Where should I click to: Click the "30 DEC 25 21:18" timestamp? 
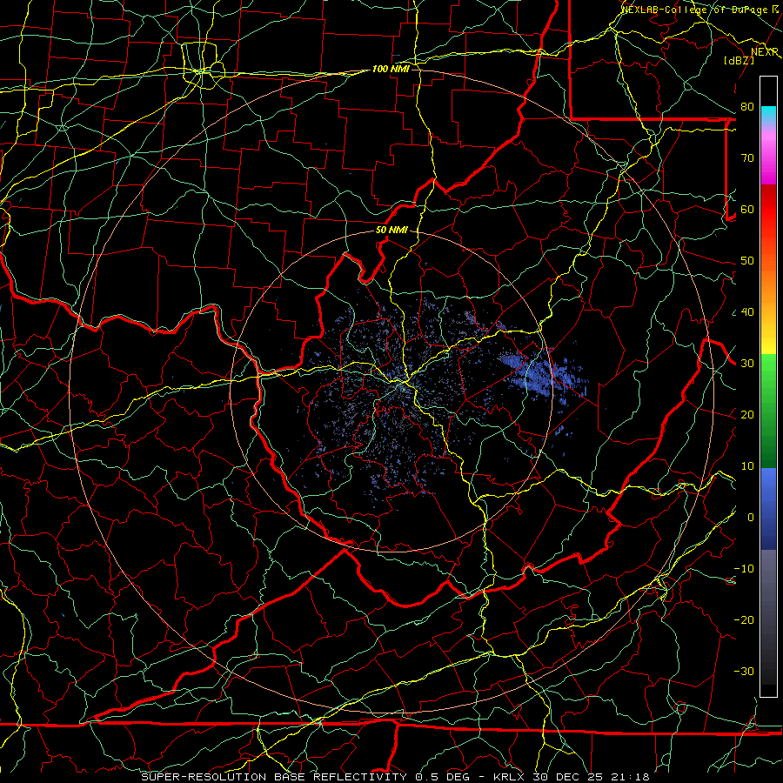point(591,777)
